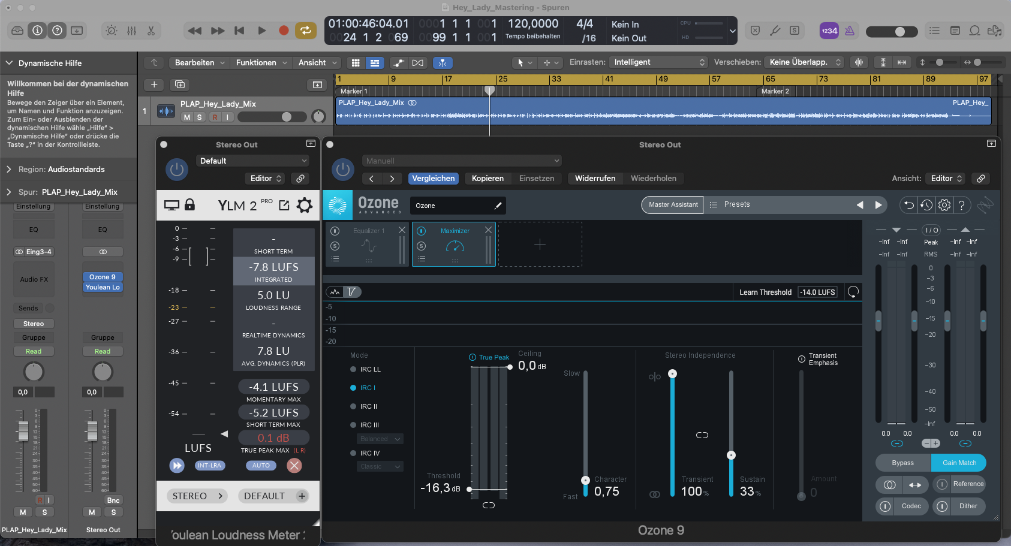This screenshot has width=1011, height=546.
Task: Reset Youlean meter with red X
Action: point(294,466)
